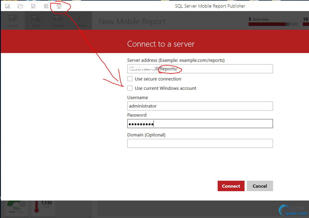Open an existing report via the folder icon

click(20, 6)
